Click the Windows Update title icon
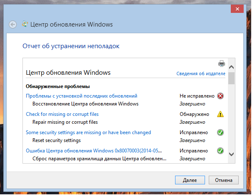Viewport: 252px width, 196px height. pos(25,24)
